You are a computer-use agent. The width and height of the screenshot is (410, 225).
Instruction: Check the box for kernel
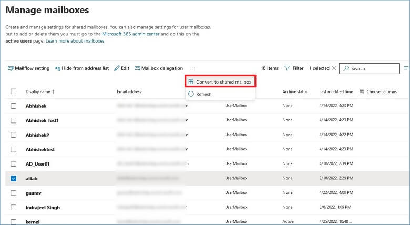(x=13, y=222)
